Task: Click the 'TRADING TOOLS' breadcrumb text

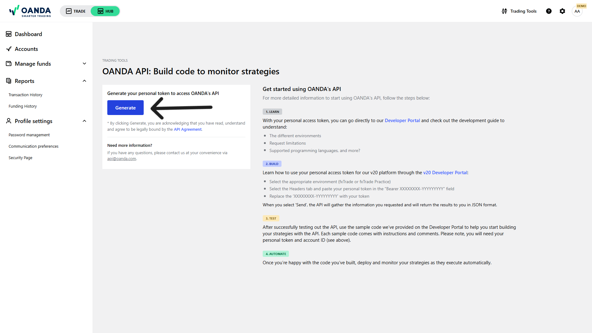Action: pyautogui.click(x=115, y=60)
